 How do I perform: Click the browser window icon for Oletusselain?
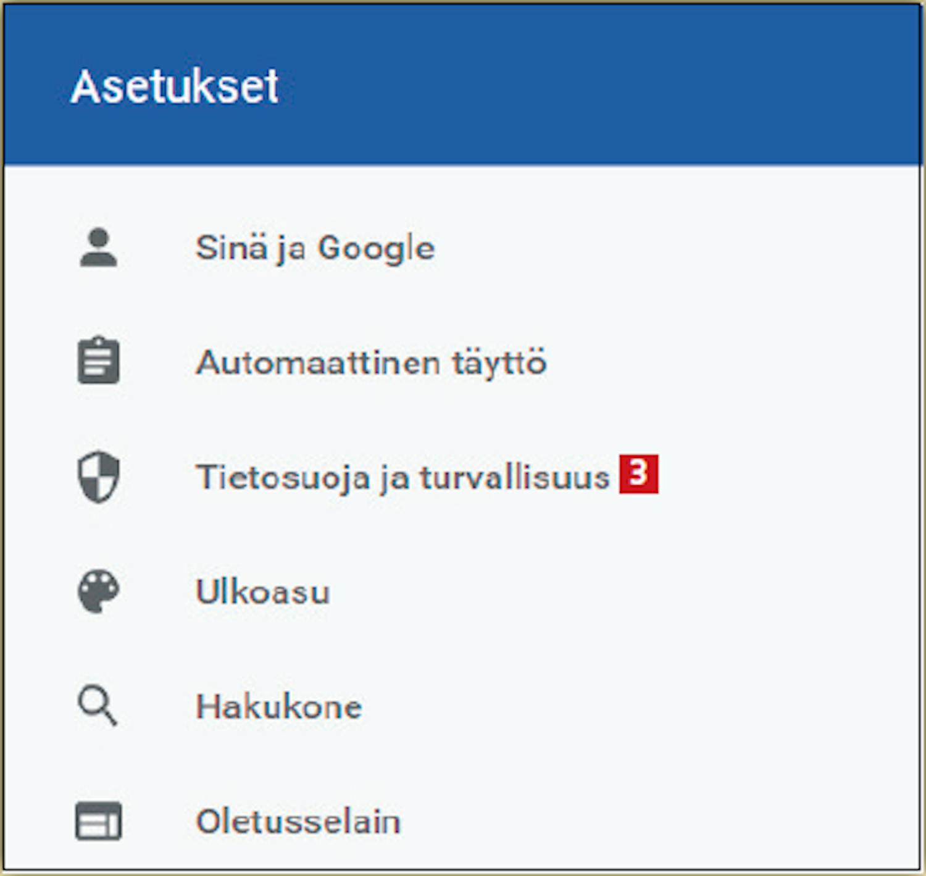[x=98, y=821]
